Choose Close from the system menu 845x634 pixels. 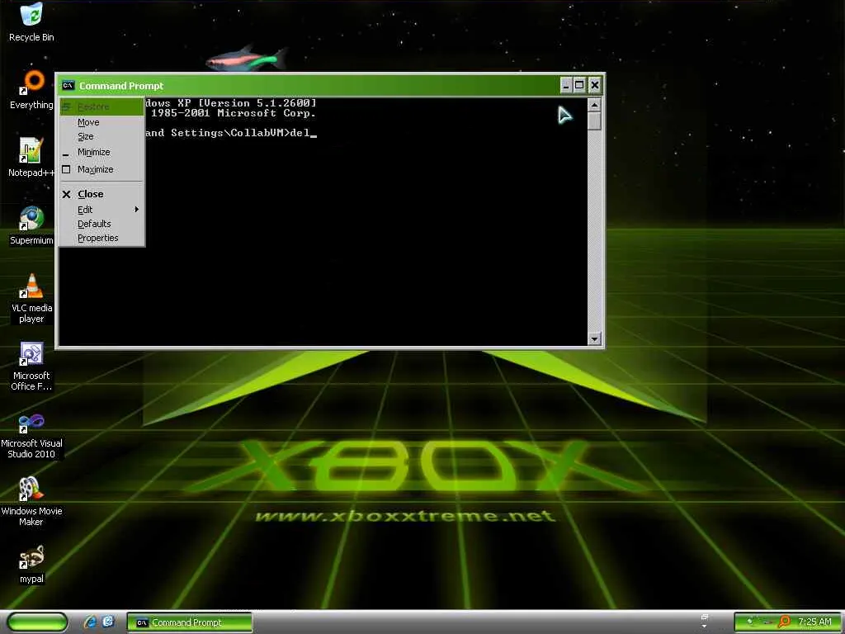101,194
